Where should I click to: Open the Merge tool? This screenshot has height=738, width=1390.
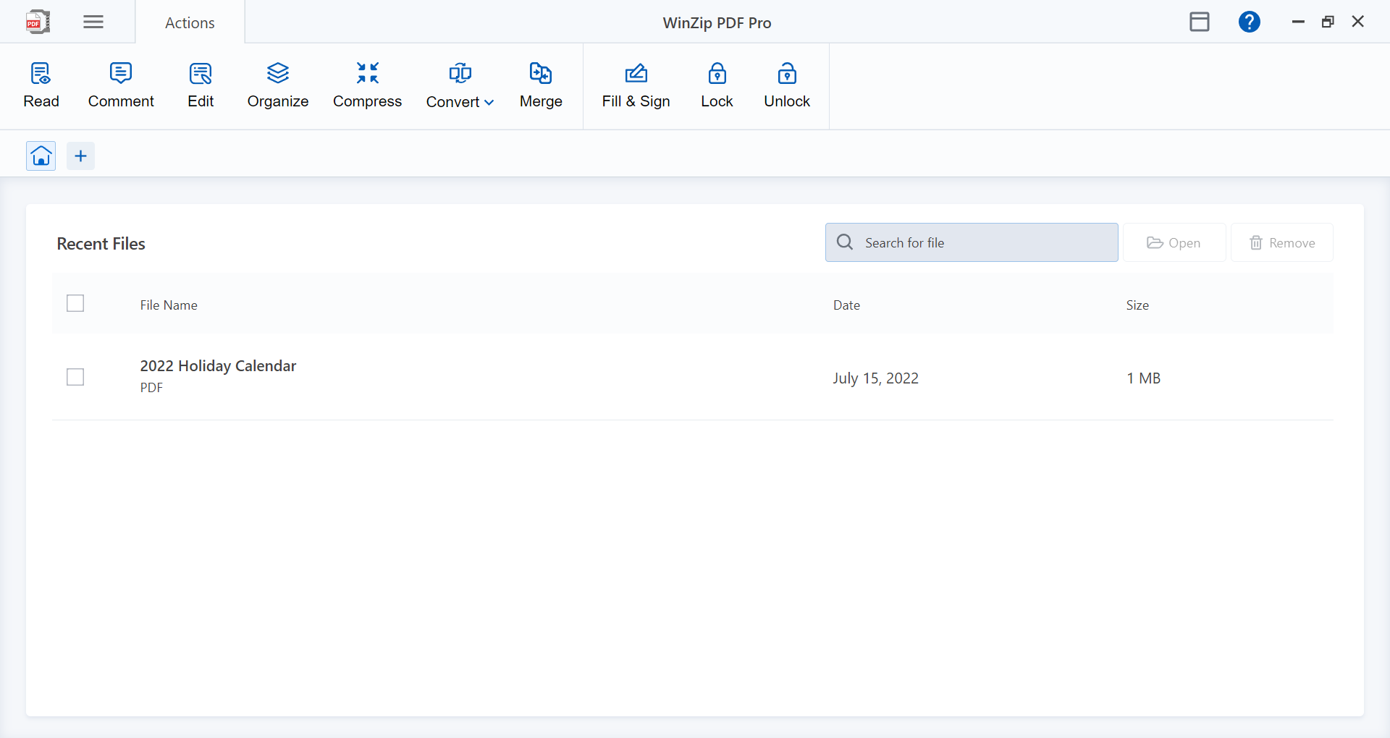coord(541,85)
